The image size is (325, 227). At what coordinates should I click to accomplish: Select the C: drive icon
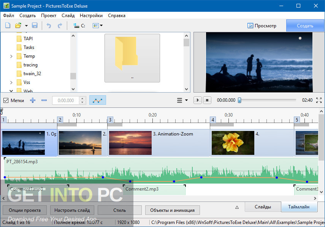click(x=79, y=26)
